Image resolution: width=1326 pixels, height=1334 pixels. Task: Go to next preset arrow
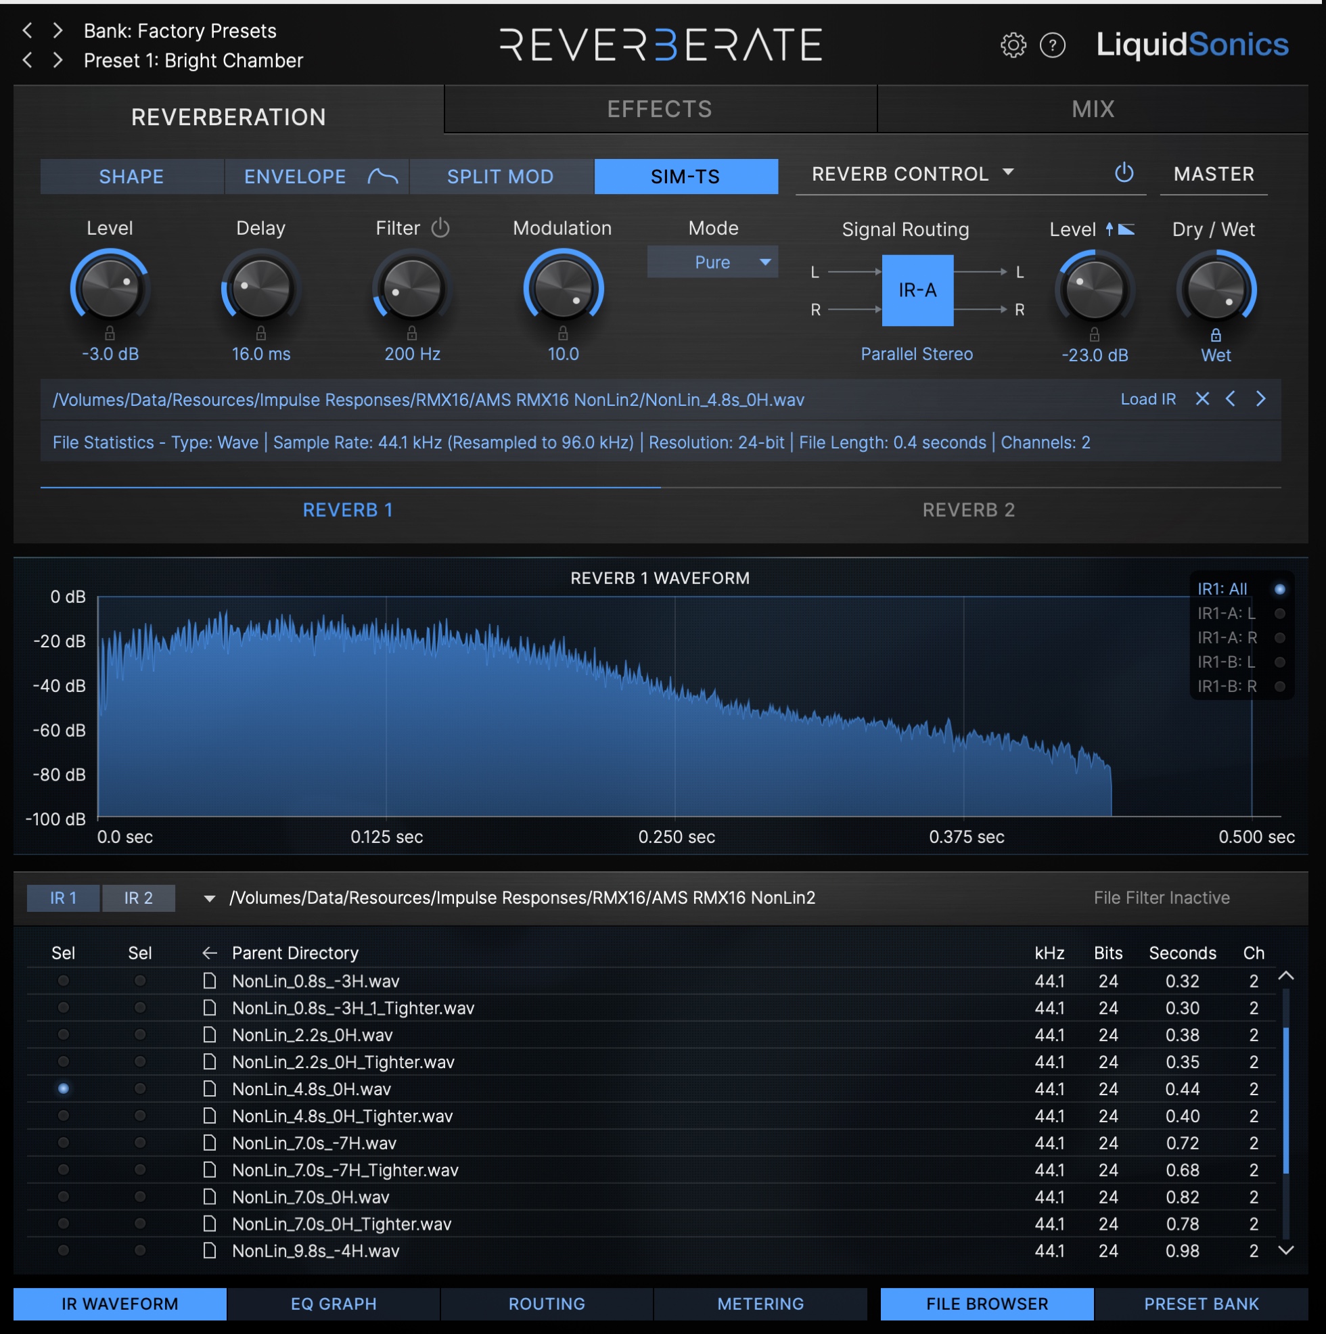(x=58, y=60)
